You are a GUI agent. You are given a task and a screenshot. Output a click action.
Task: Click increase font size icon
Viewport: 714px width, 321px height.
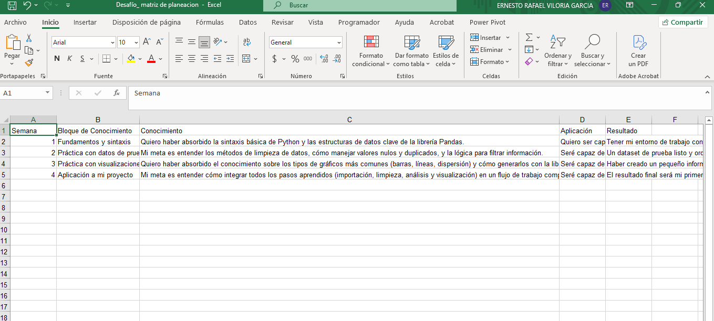click(147, 42)
